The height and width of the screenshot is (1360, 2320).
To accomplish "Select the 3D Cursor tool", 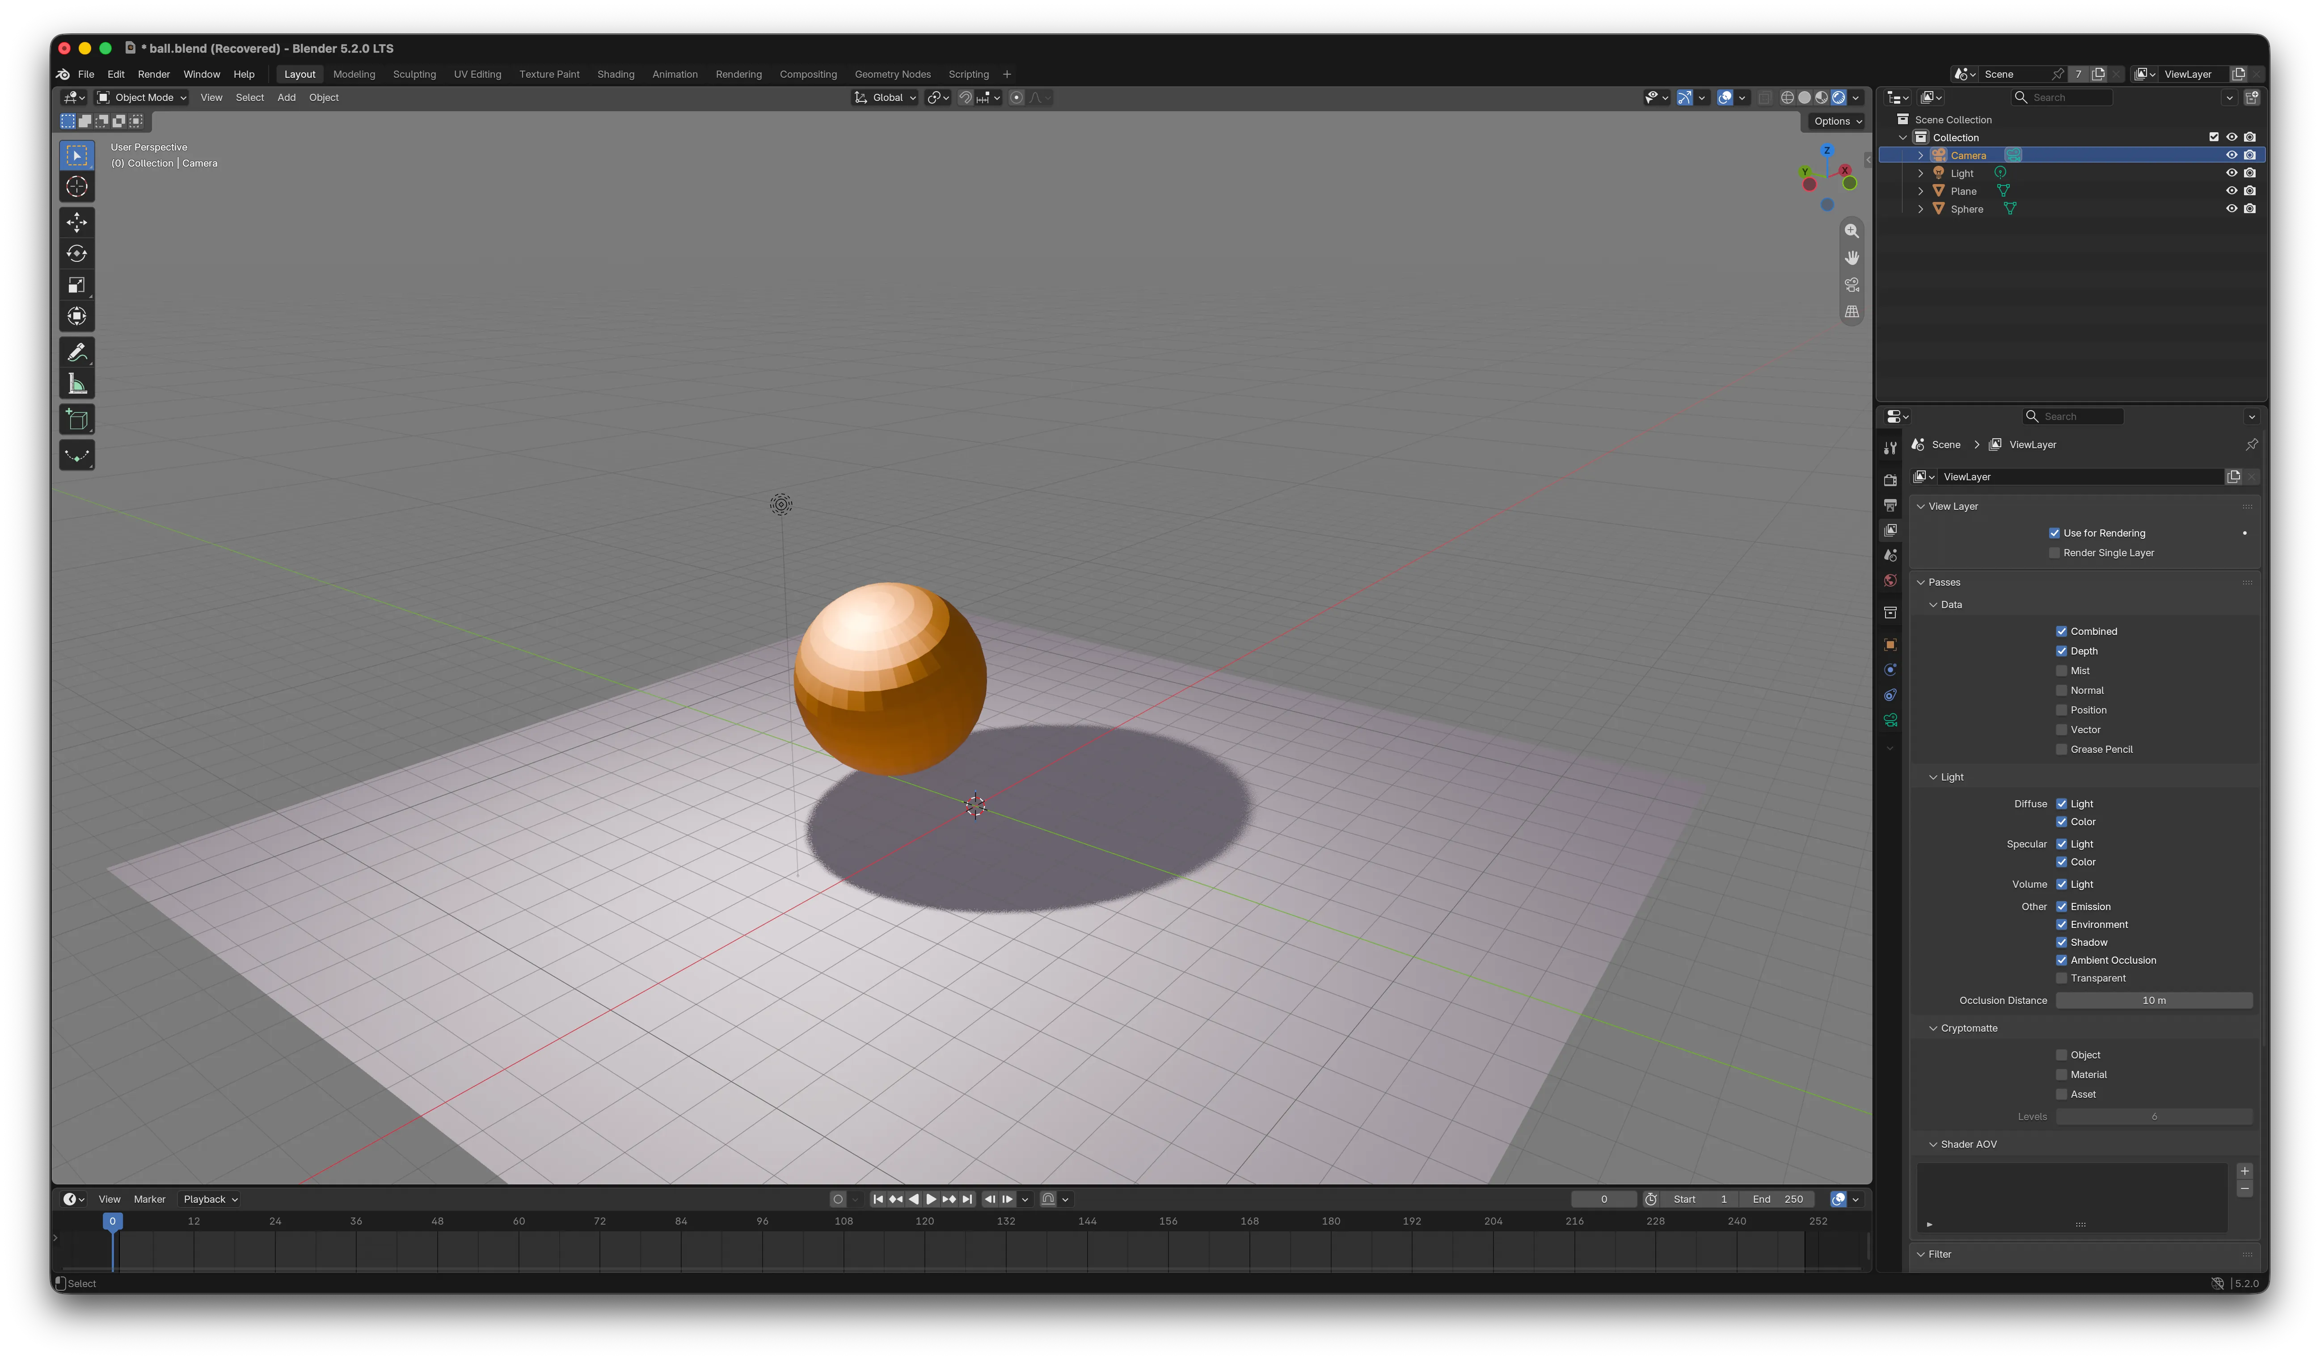I will [x=77, y=187].
